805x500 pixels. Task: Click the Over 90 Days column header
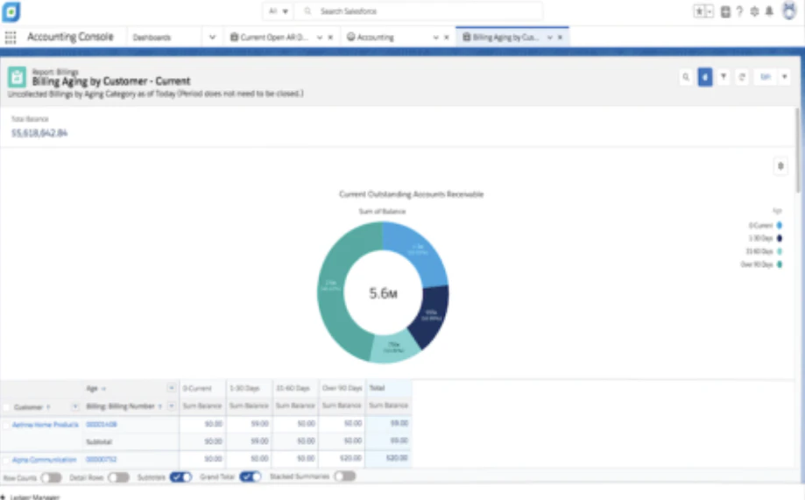(342, 388)
